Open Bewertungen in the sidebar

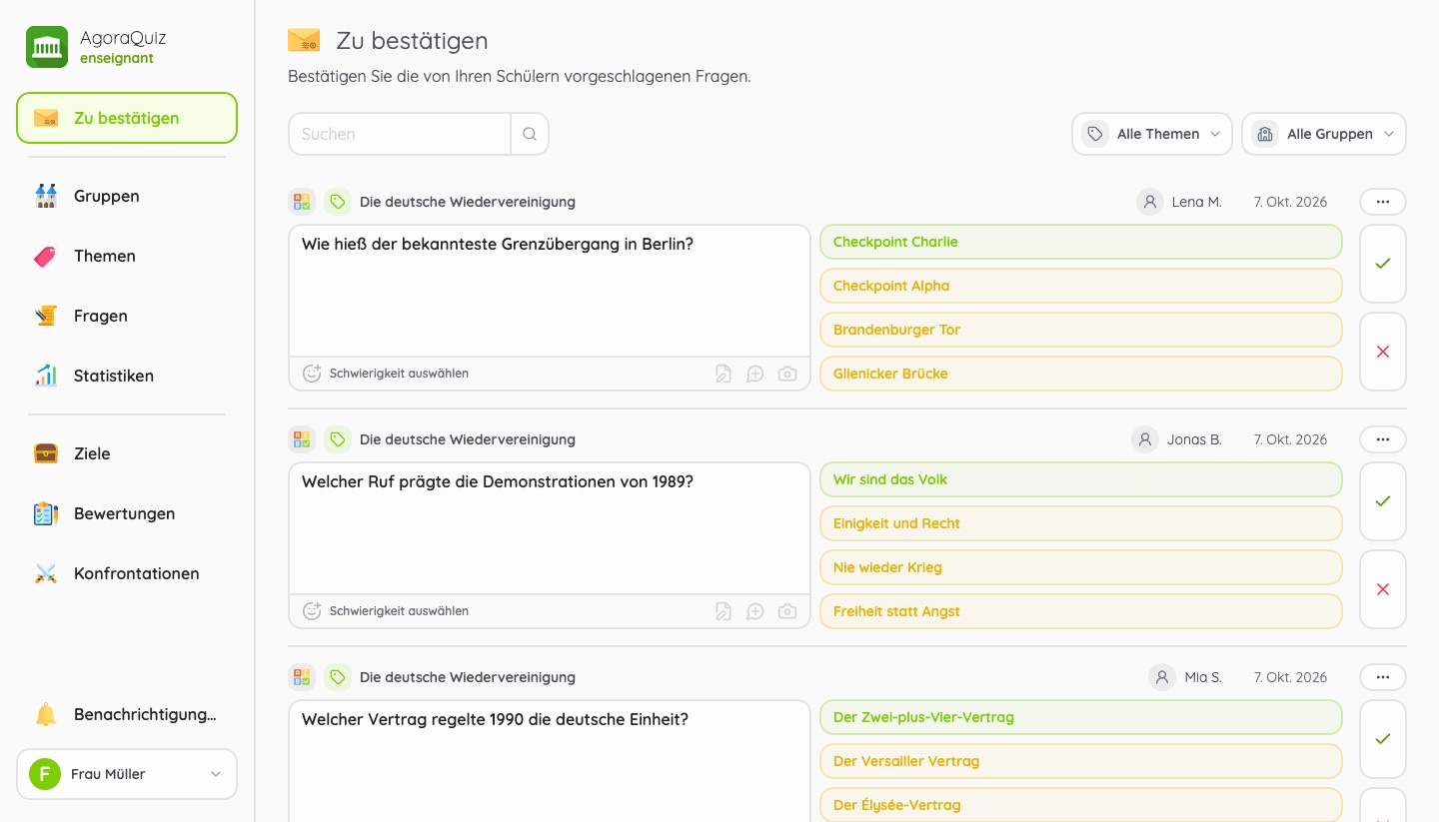click(127, 513)
